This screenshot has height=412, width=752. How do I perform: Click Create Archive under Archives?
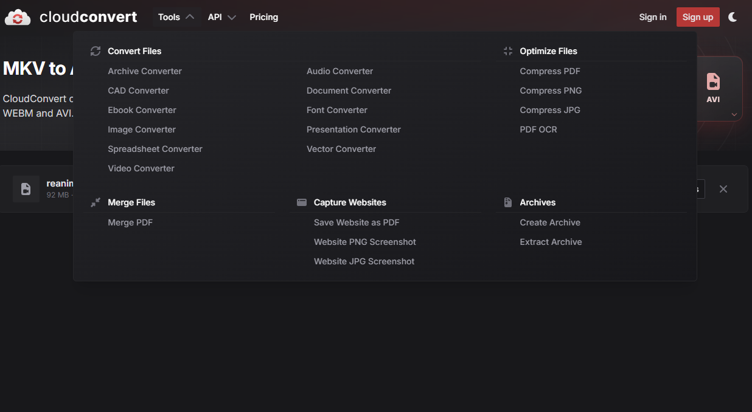[x=550, y=222]
